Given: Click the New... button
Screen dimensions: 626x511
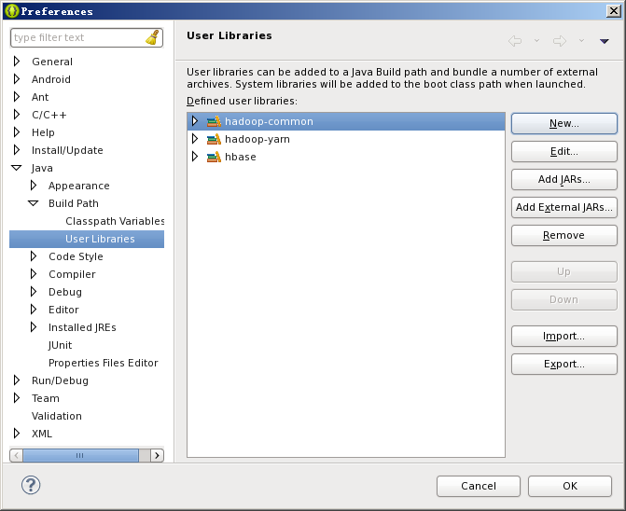Looking at the screenshot, I should tap(564, 123).
